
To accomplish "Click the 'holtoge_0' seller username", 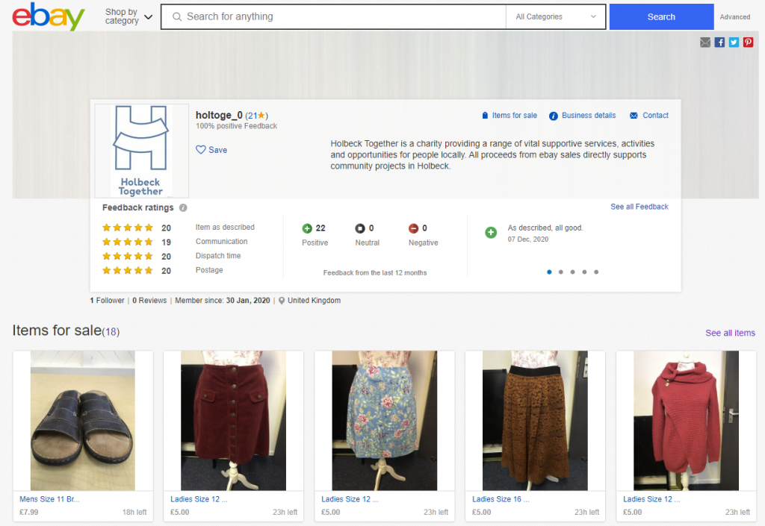I will click(x=219, y=115).
